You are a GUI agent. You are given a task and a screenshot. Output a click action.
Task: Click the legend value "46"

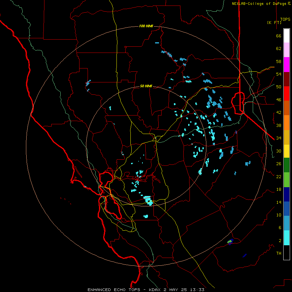point(279,100)
